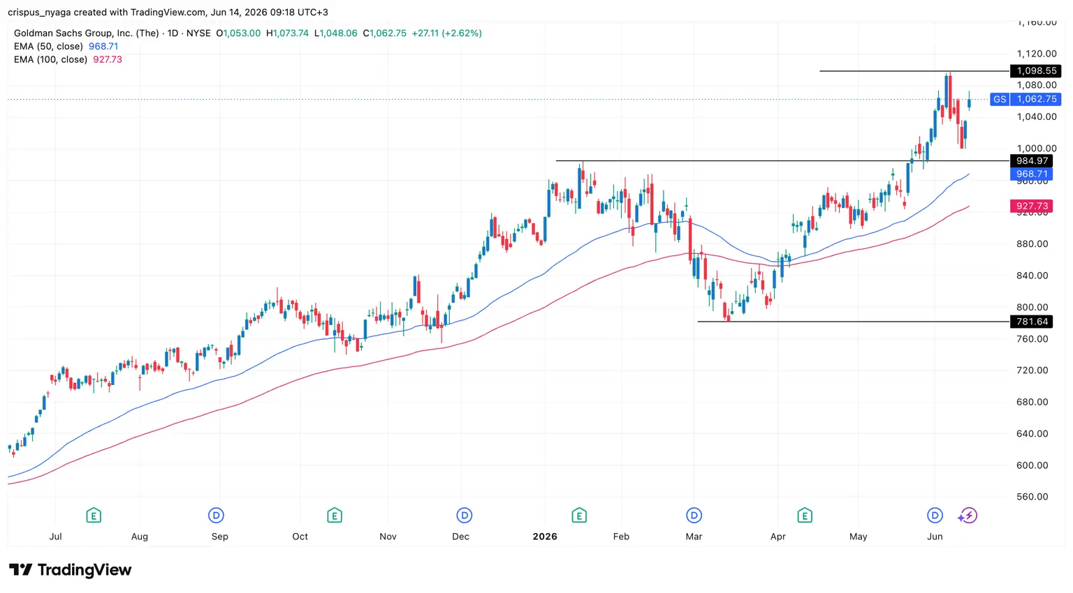Viewport: 1073px width, 593px height.
Task: Click the Mar label on the time axis
Action: click(x=694, y=536)
